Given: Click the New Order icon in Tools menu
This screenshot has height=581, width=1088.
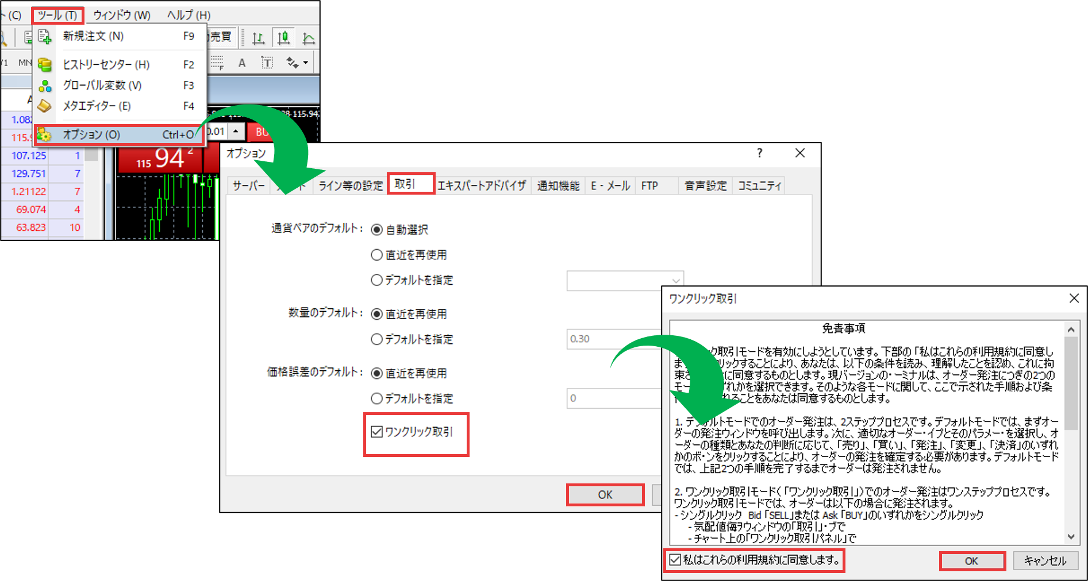Looking at the screenshot, I should click(x=45, y=37).
